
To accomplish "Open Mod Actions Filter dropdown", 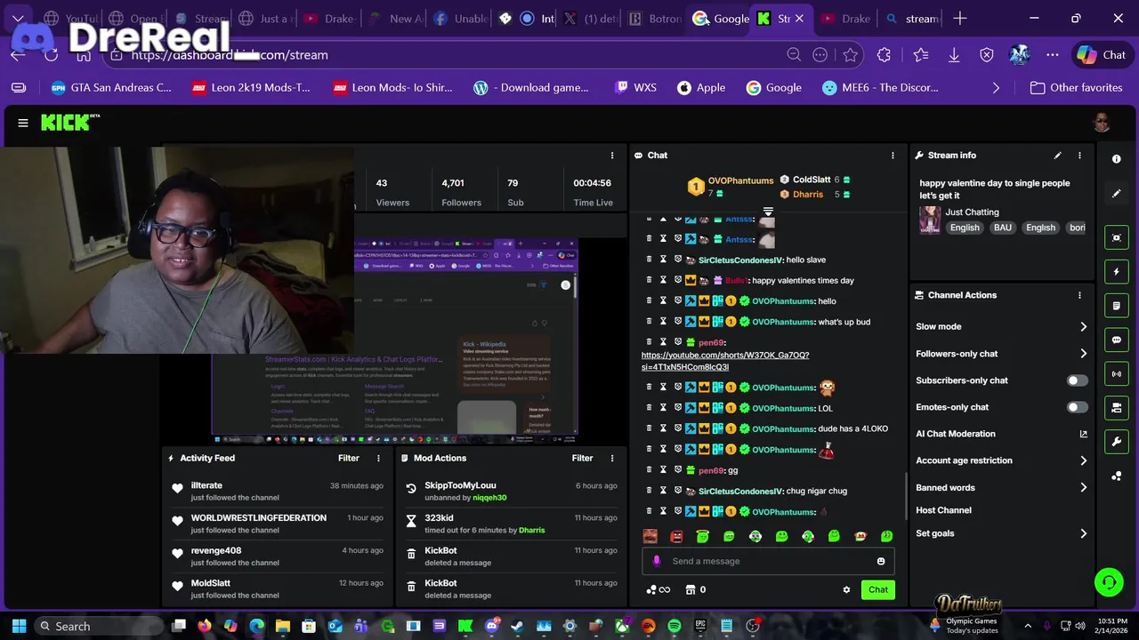I will (582, 459).
